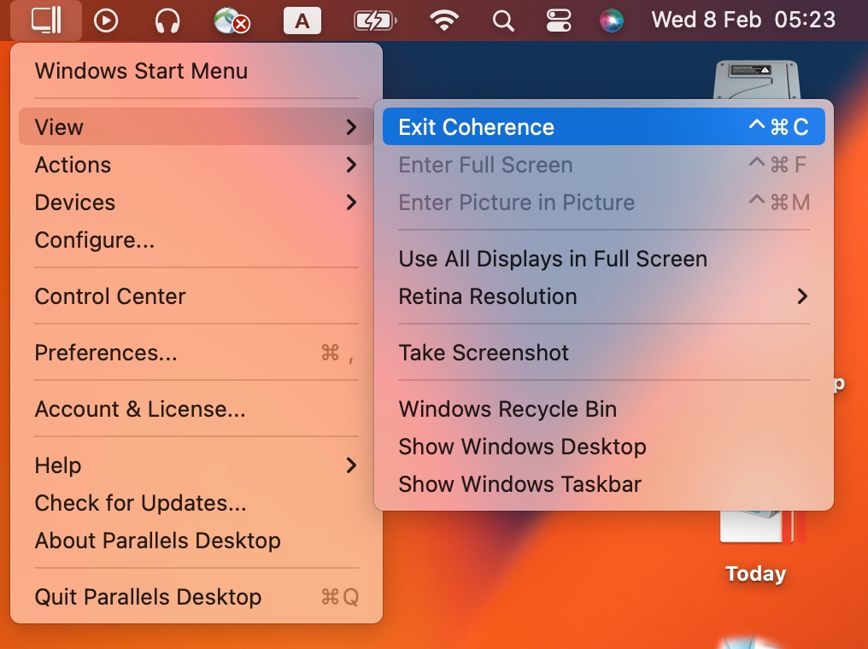Show Windows Taskbar
The height and width of the screenshot is (649, 868).
click(x=519, y=484)
